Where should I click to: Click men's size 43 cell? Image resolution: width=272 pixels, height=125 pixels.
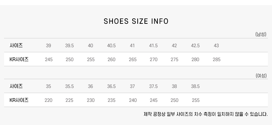point(216,46)
